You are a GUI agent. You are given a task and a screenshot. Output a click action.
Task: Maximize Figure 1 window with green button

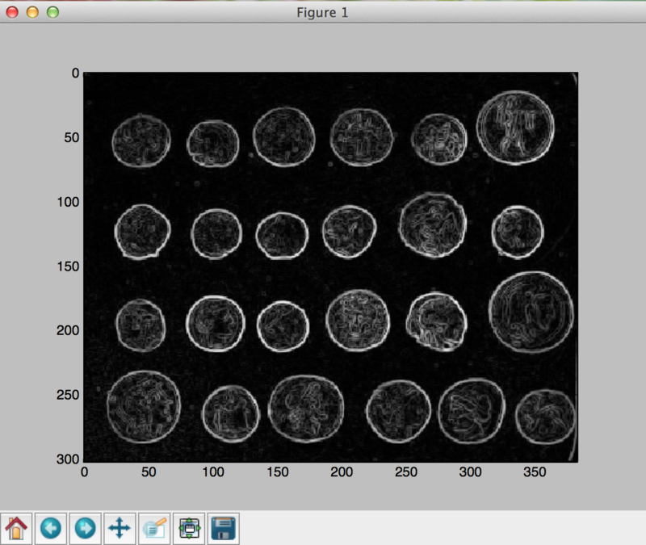[x=52, y=12]
